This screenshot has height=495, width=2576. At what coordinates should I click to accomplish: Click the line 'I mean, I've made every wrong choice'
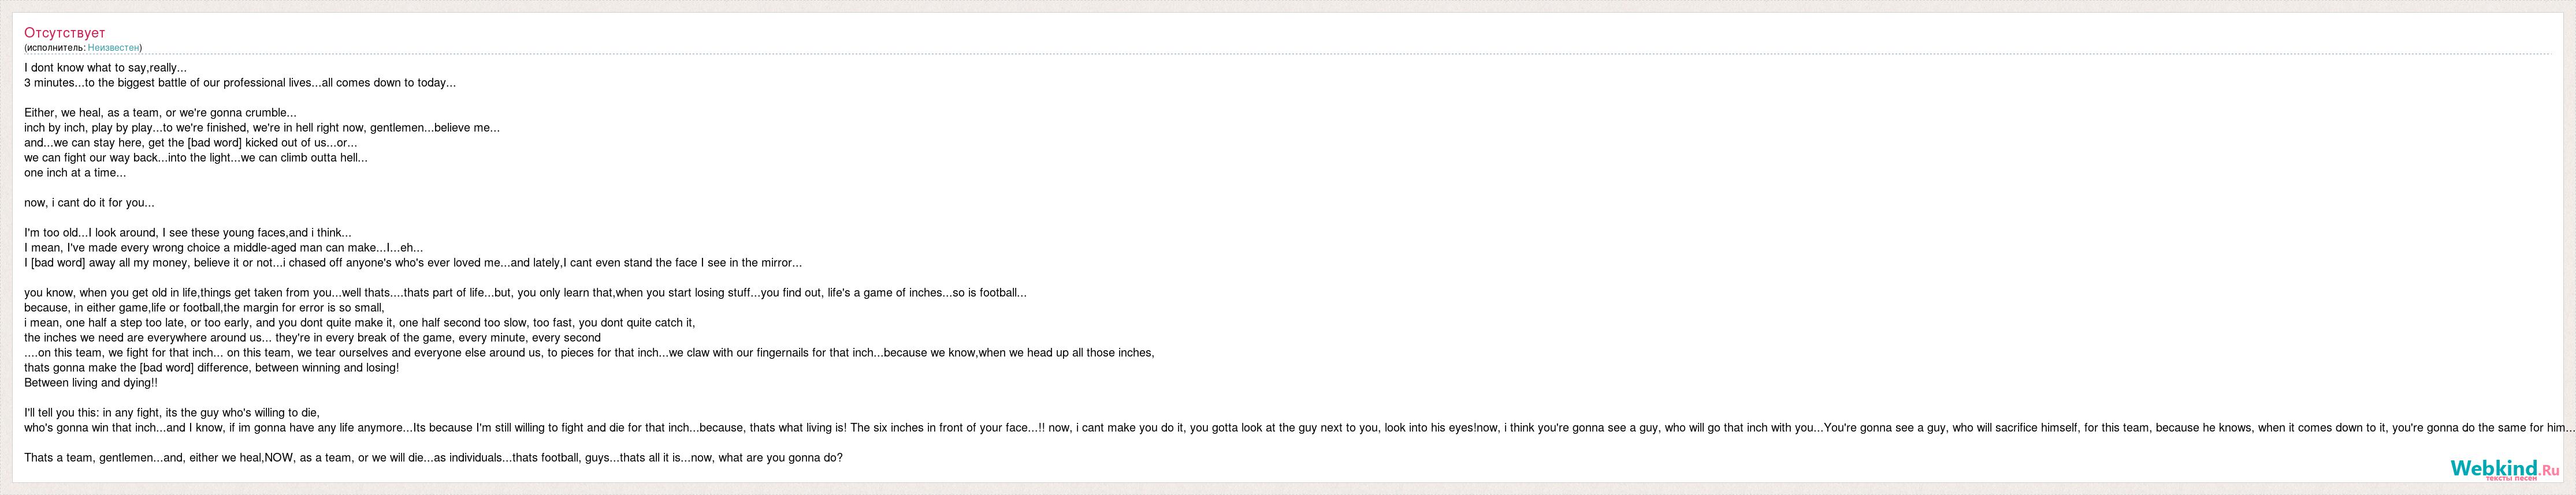(x=223, y=247)
